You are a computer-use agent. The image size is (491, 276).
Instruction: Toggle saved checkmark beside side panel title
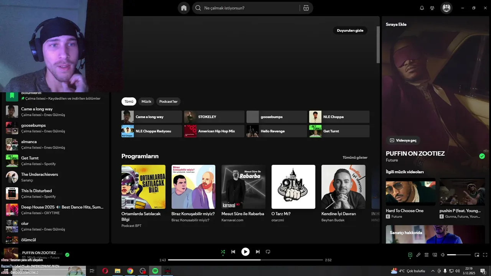coord(482,156)
